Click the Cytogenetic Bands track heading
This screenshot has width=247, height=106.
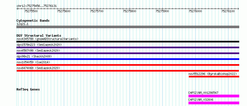pyautogui.click(x=33, y=21)
